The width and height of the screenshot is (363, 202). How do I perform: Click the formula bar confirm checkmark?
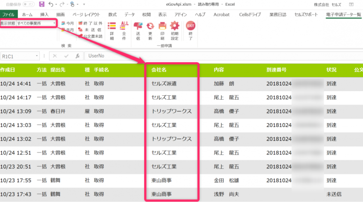pos(67,56)
